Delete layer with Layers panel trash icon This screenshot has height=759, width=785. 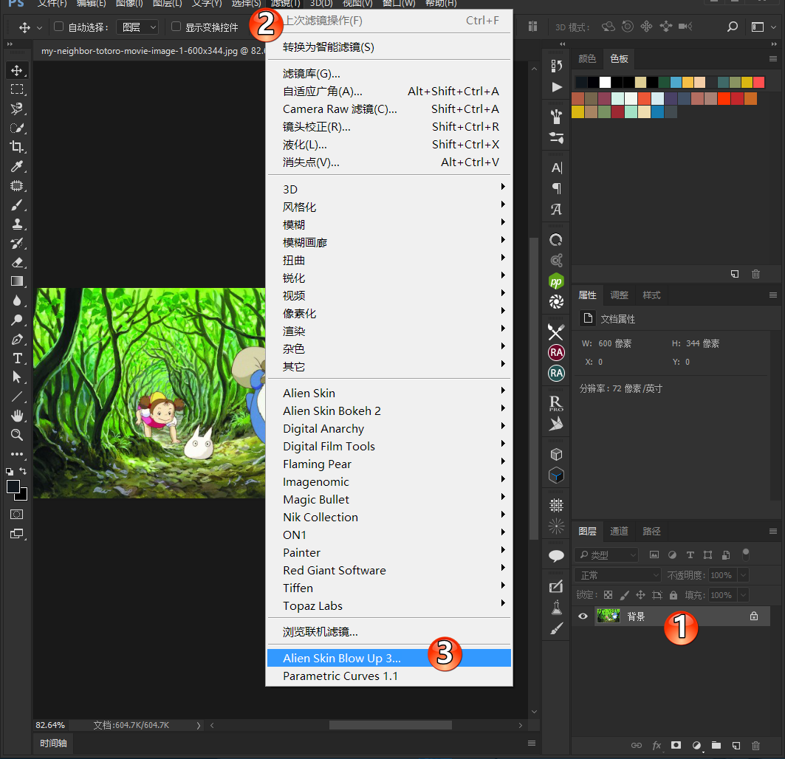756,746
